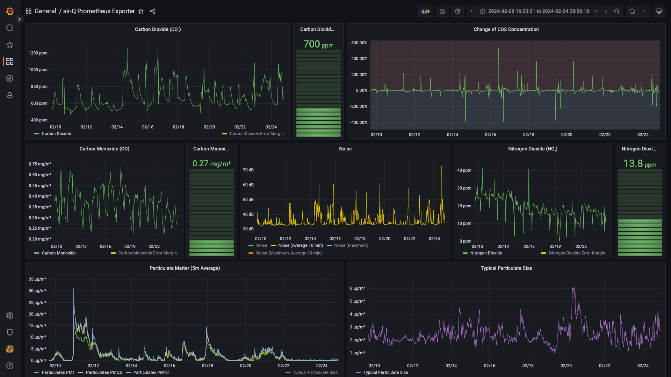Open Starred dashboards in sidebar

pyautogui.click(x=10, y=45)
